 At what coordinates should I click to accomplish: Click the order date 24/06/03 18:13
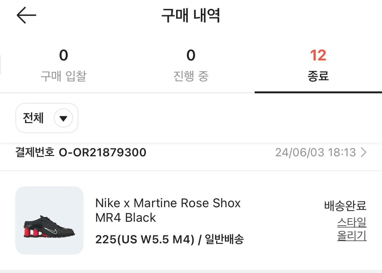pyautogui.click(x=315, y=153)
